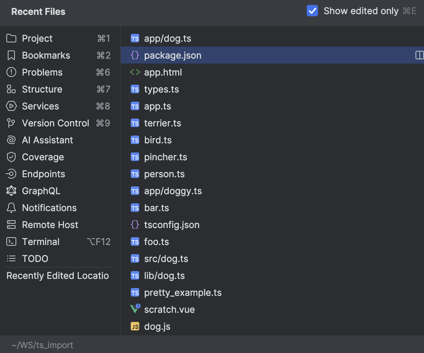The height and width of the screenshot is (353, 424).
Task: Open app/dog.ts from the list
Action: coord(167,38)
